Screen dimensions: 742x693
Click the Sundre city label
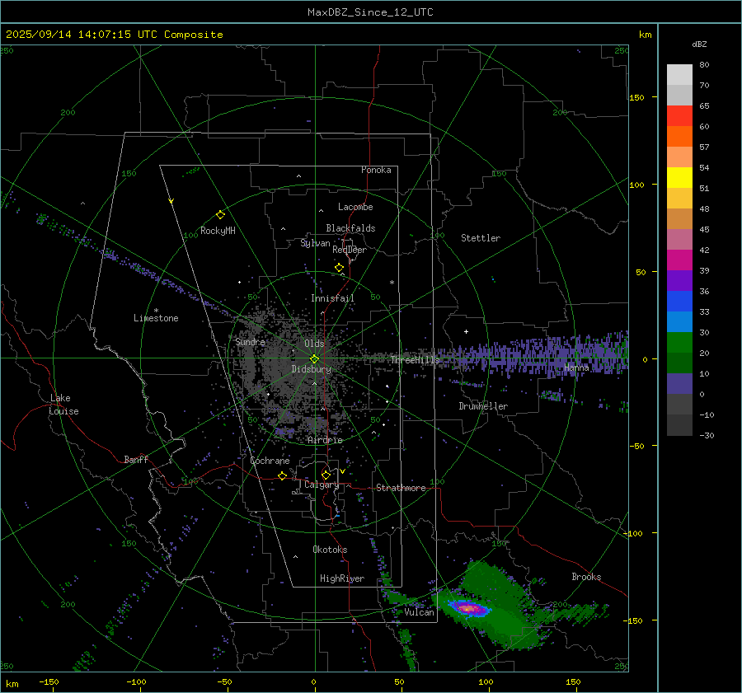pyautogui.click(x=251, y=341)
